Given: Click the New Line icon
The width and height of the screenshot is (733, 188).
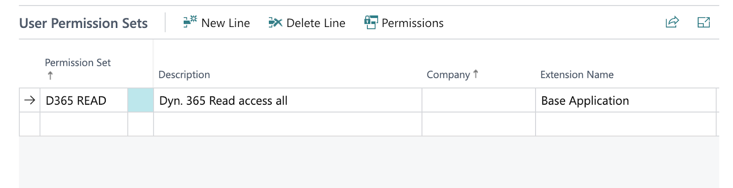Looking at the screenshot, I should tap(190, 22).
